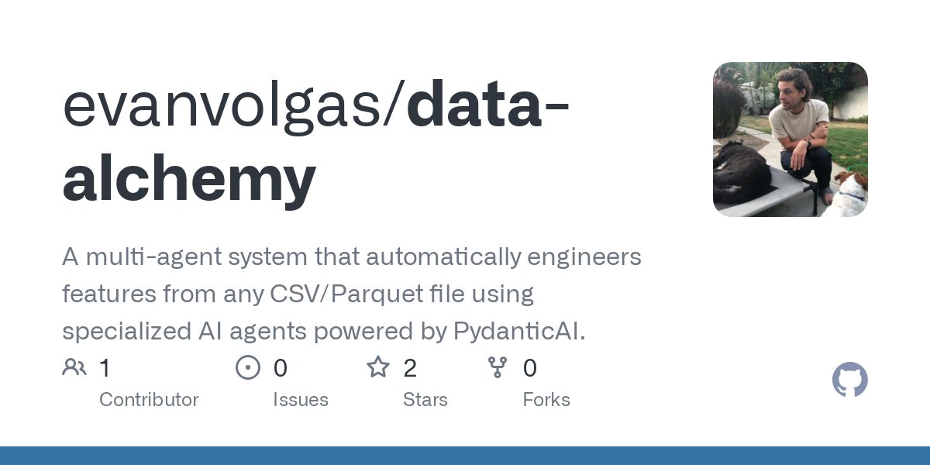Click the word PydanticAI in description
The height and width of the screenshot is (465, 930).
519,332
